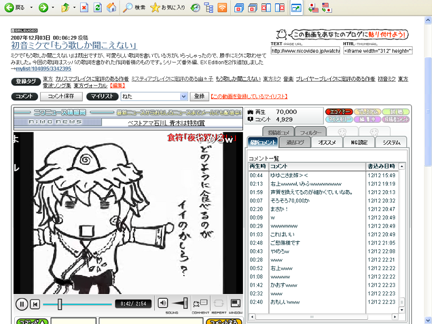Click the folder tree toolbar icon
Screen dimensions: 432x324
(x=209, y=8)
